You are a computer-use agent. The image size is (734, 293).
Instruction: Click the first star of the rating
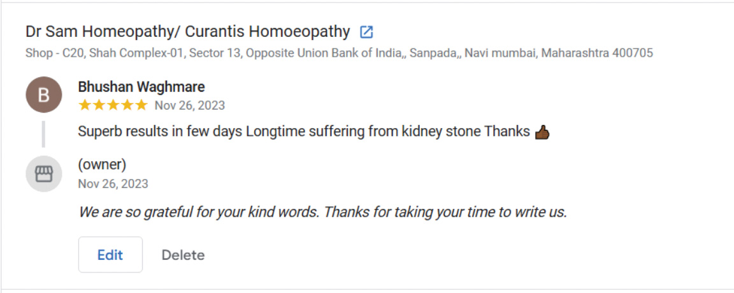[84, 105]
